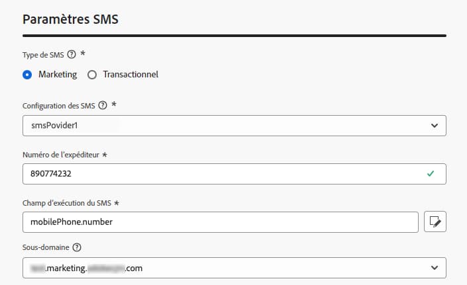Click the Paramètres SMS heading
Viewport: 467px width, 285px height.
(x=70, y=19)
